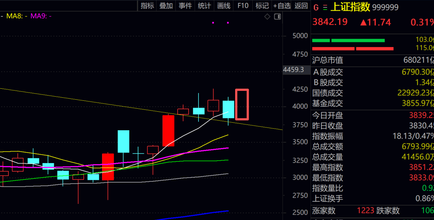Select the MA8 indicator label
This screenshot has height=220, width=434.
coord(16,16)
